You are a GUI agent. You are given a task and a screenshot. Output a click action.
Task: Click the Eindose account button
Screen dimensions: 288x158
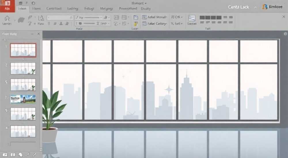point(273,7)
